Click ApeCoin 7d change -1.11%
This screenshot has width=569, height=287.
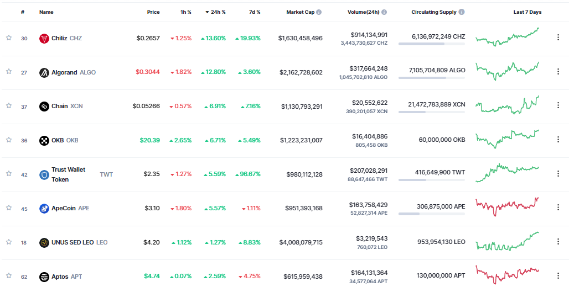pyautogui.click(x=251, y=208)
